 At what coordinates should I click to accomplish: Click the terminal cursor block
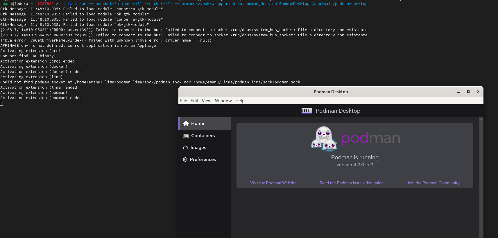pyautogui.click(x=1, y=103)
